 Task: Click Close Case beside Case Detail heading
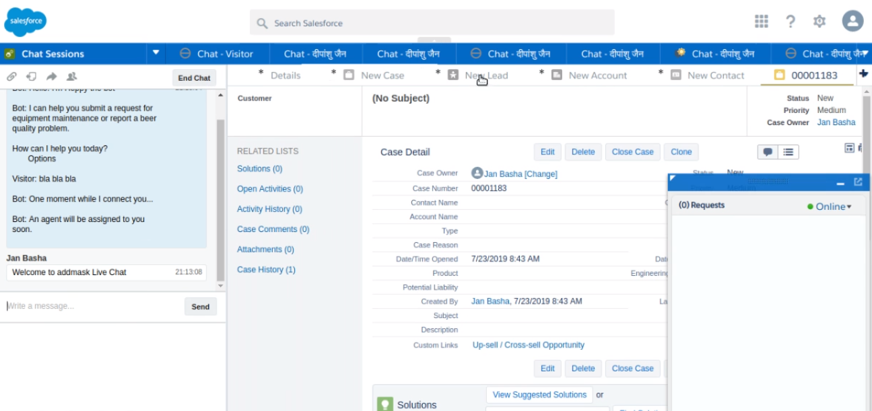tap(632, 152)
